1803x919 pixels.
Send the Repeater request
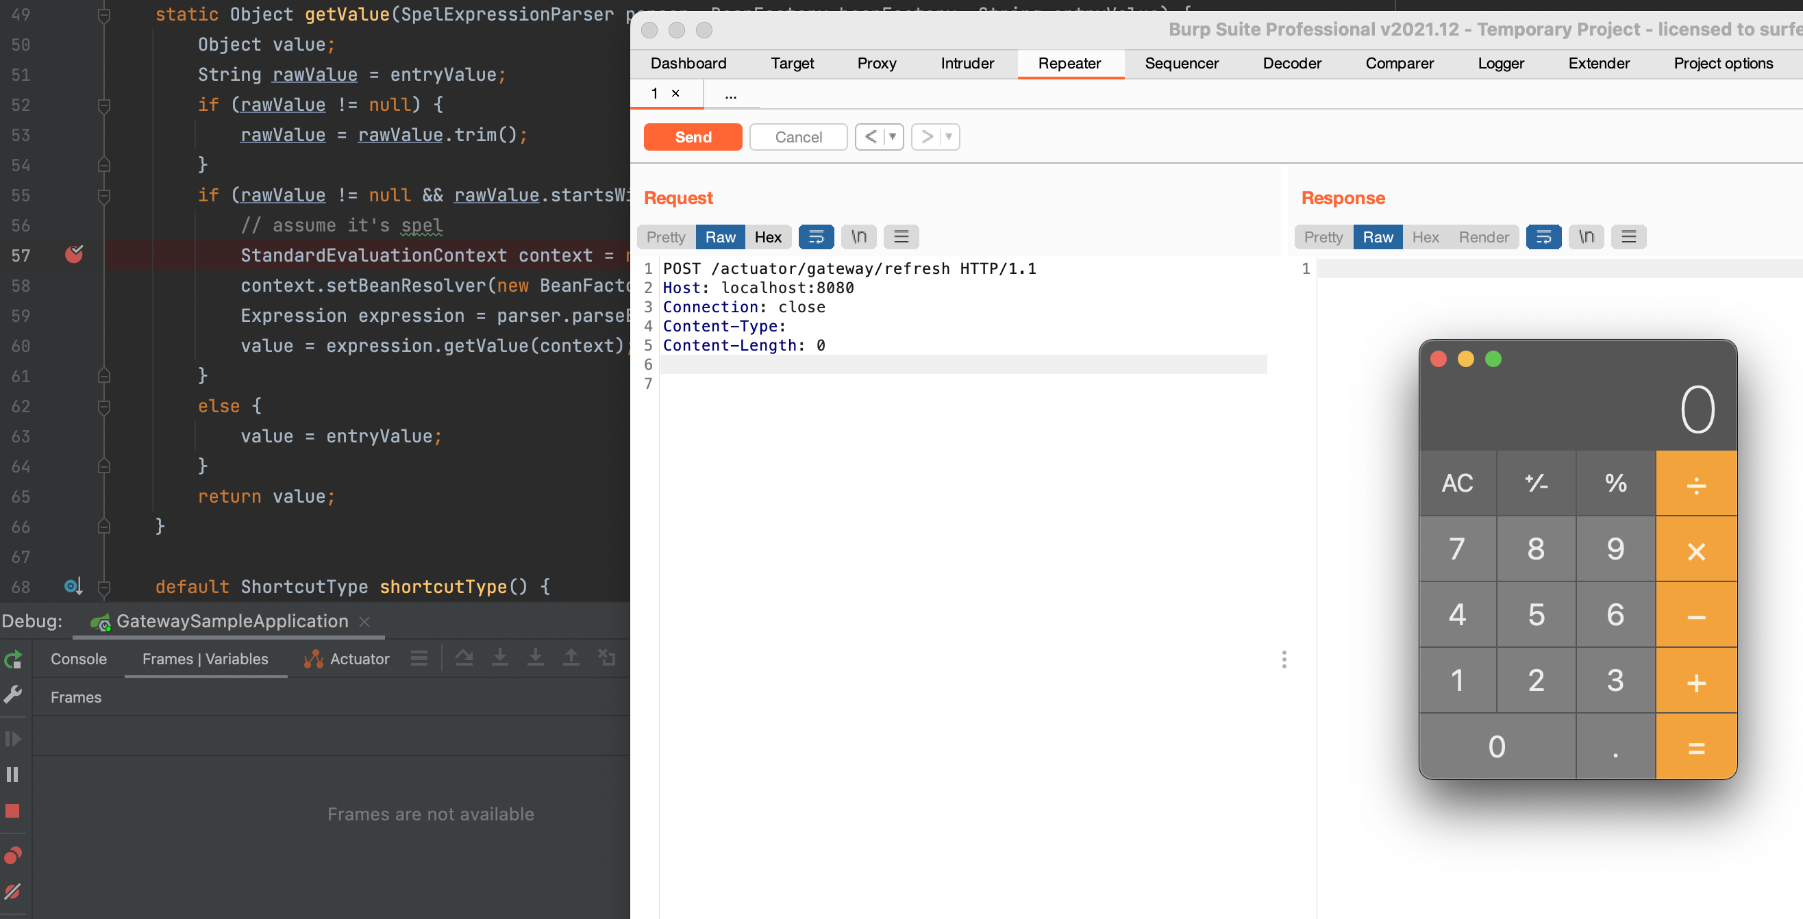pos(693,136)
